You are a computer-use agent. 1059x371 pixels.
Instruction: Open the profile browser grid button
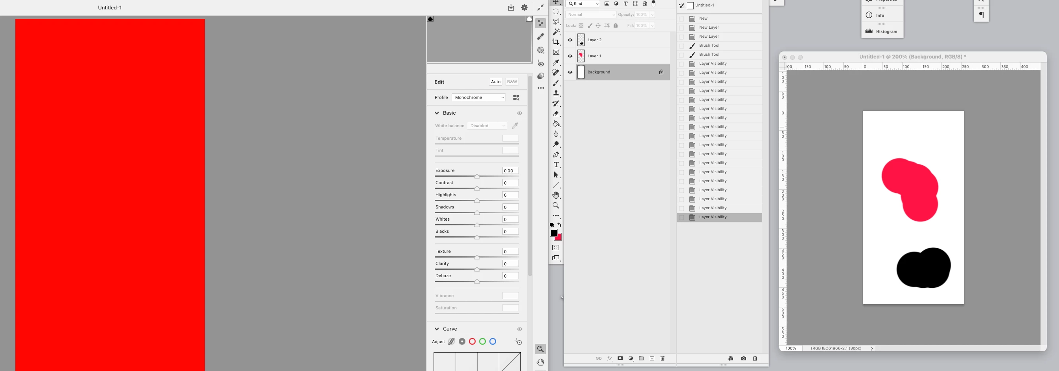pos(516,97)
